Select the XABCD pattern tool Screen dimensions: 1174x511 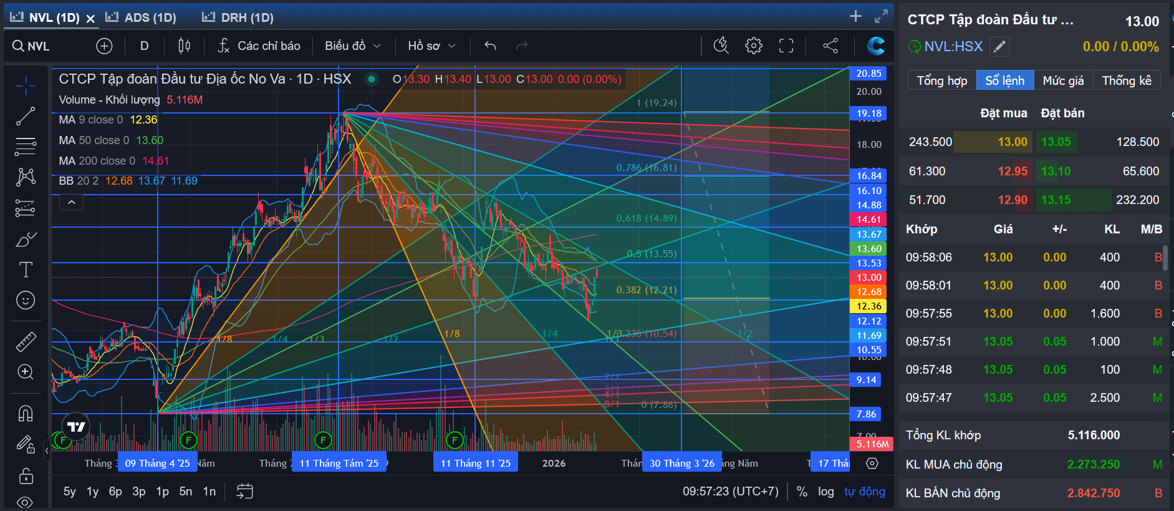pos(26,177)
